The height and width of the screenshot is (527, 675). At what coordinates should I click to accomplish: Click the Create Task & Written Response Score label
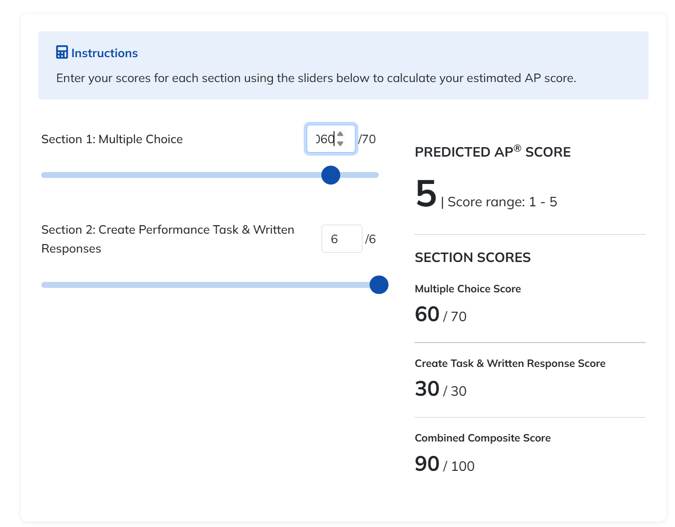[510, 363]
